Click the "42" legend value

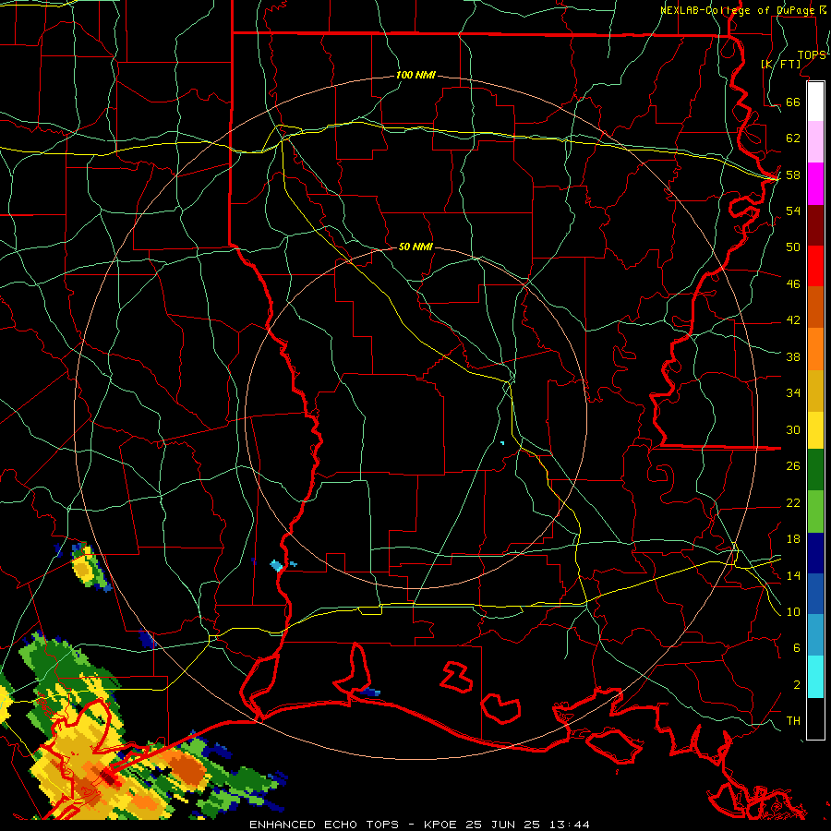pos(793,320)
